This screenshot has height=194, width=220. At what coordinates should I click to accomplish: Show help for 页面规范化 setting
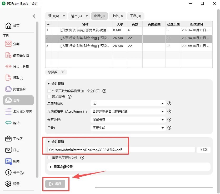[169, 103]
